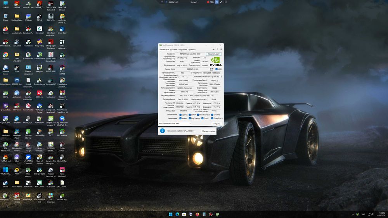Screen dimensions: 388x218
Task: Select the Viber desktop icon
Action: coord(17,158)
